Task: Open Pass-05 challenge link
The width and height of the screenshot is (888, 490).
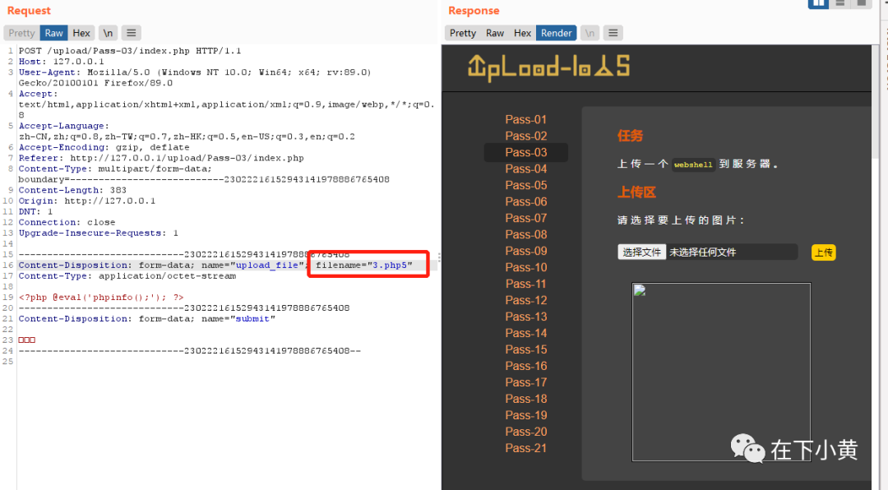Action: pos(525,185)
